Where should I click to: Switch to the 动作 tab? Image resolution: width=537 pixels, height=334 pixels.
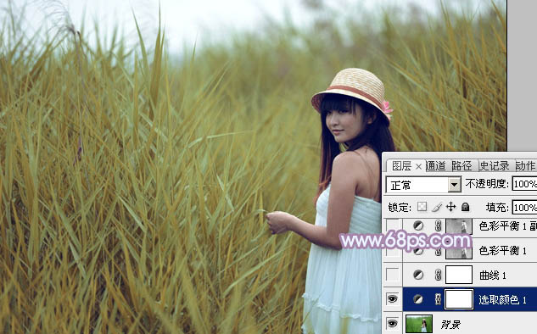point(525,166)
